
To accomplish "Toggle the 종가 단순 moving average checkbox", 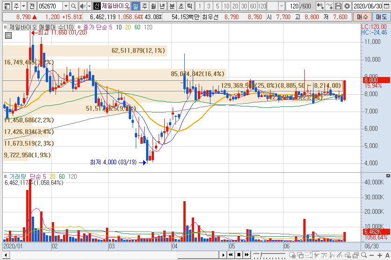I will 79,27.
